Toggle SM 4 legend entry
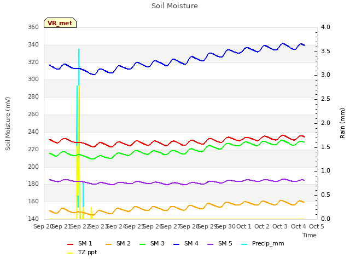The width and height of the screenshot is (350, 263). 186,243
